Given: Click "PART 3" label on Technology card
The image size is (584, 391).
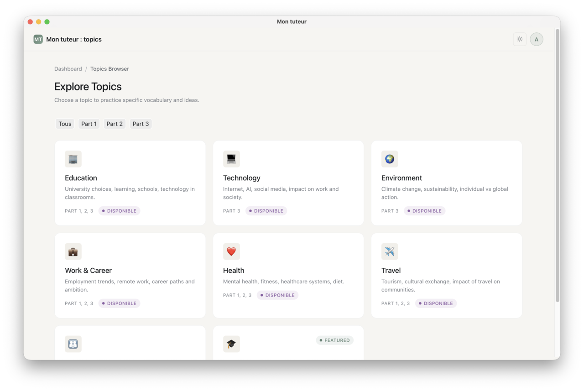Looking at the screenshot, I should pos(232,211).
